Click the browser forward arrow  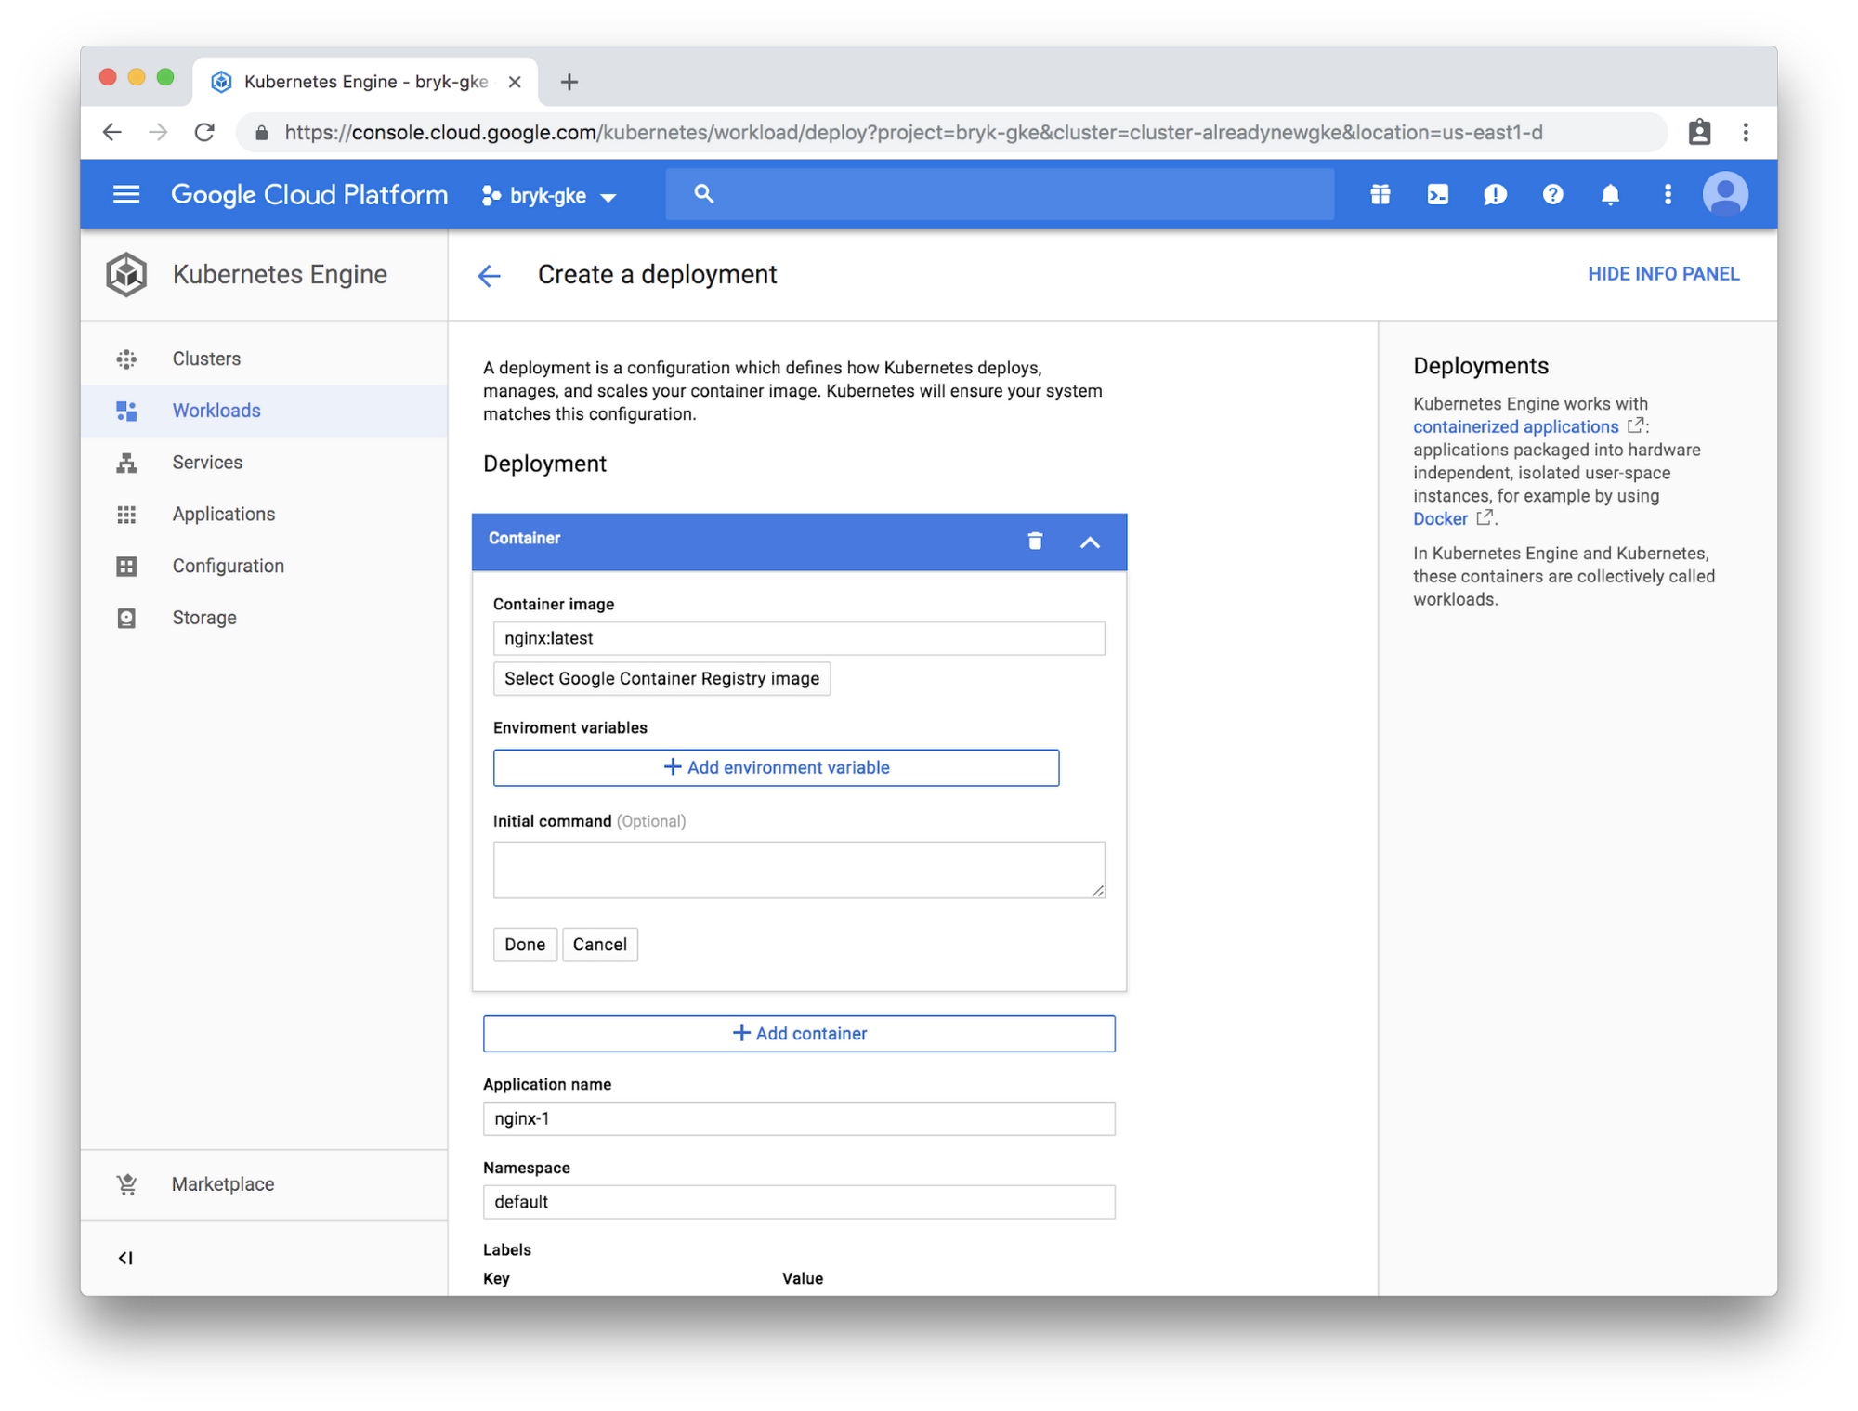point(158,132)
